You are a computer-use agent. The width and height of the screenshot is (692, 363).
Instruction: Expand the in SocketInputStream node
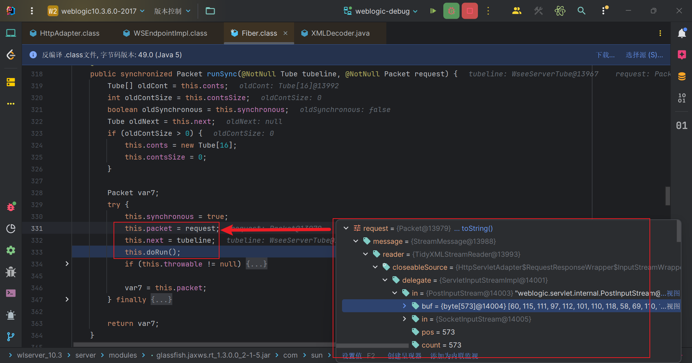pos(404,319)
